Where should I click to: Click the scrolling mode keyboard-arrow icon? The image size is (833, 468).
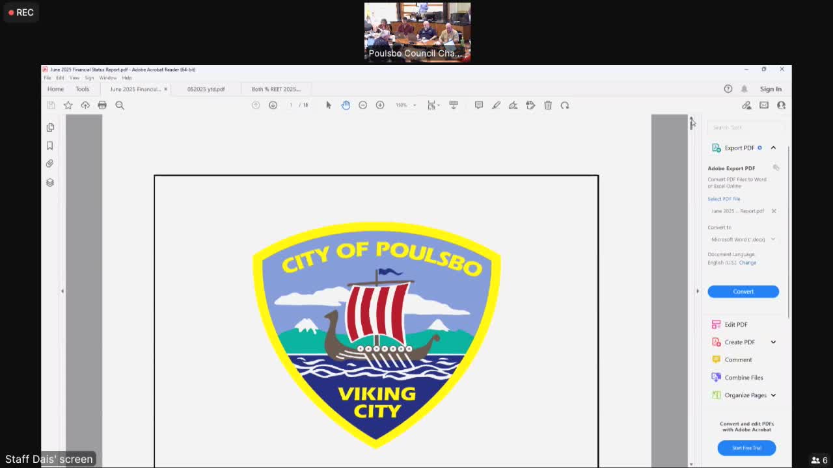[x=454, y=105]
